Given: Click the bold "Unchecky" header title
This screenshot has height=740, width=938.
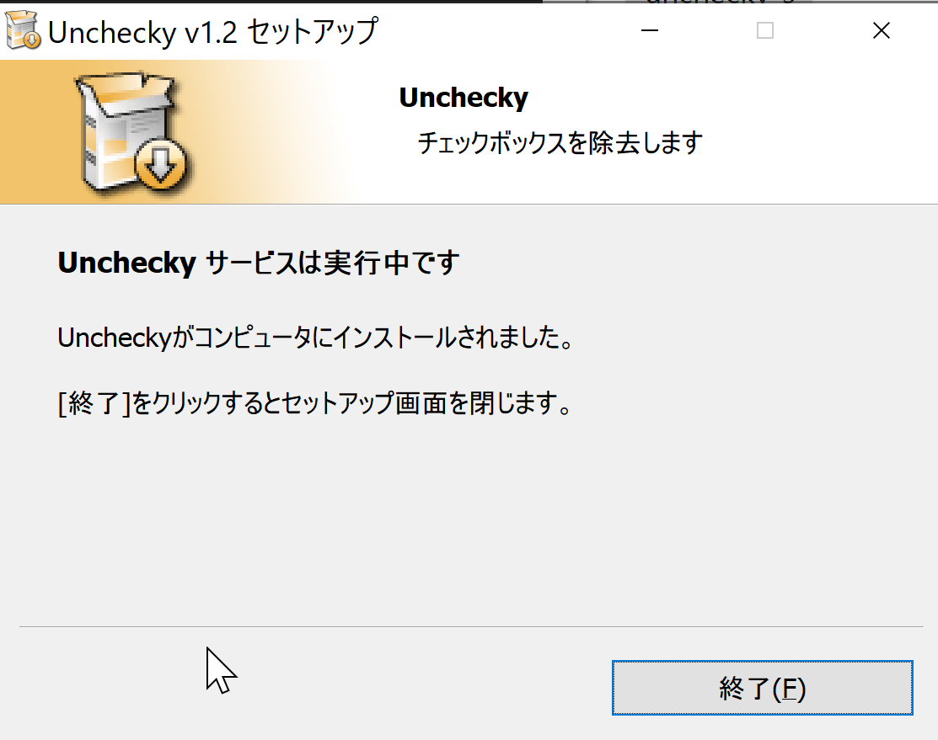Looking at the screenshot, I should click(x=464, y=98).
